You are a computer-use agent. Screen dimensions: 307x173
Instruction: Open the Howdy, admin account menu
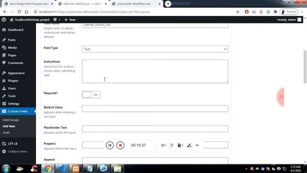tap(289, 20)
